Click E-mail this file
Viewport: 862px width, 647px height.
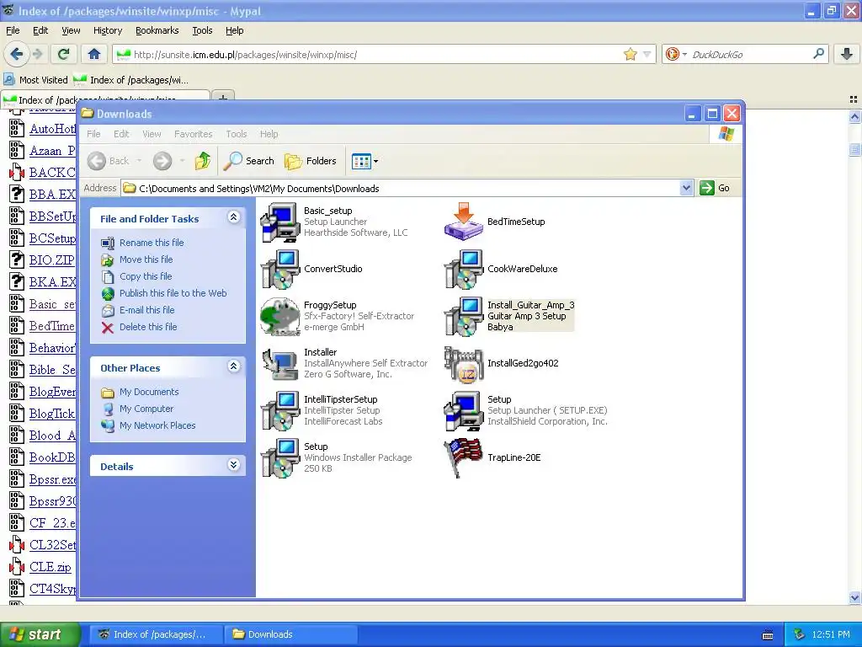click(146, 310)
